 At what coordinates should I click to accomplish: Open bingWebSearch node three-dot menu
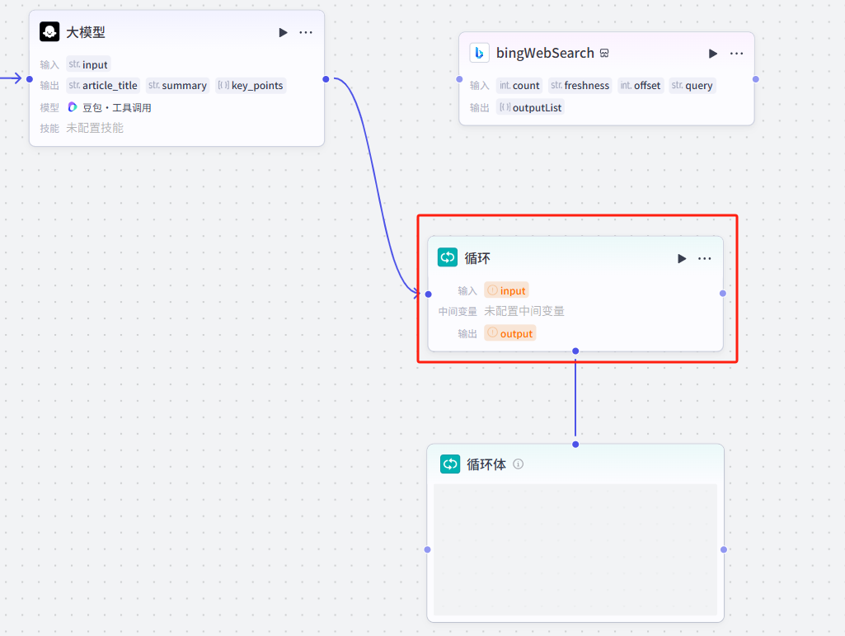736,53
